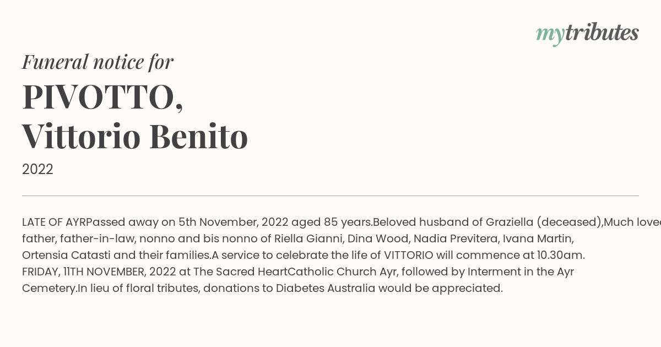This screenshot has height=347, width=661.
Task: Click the 'Vittorio Benito' name line
Action: (x=135, y=137)
